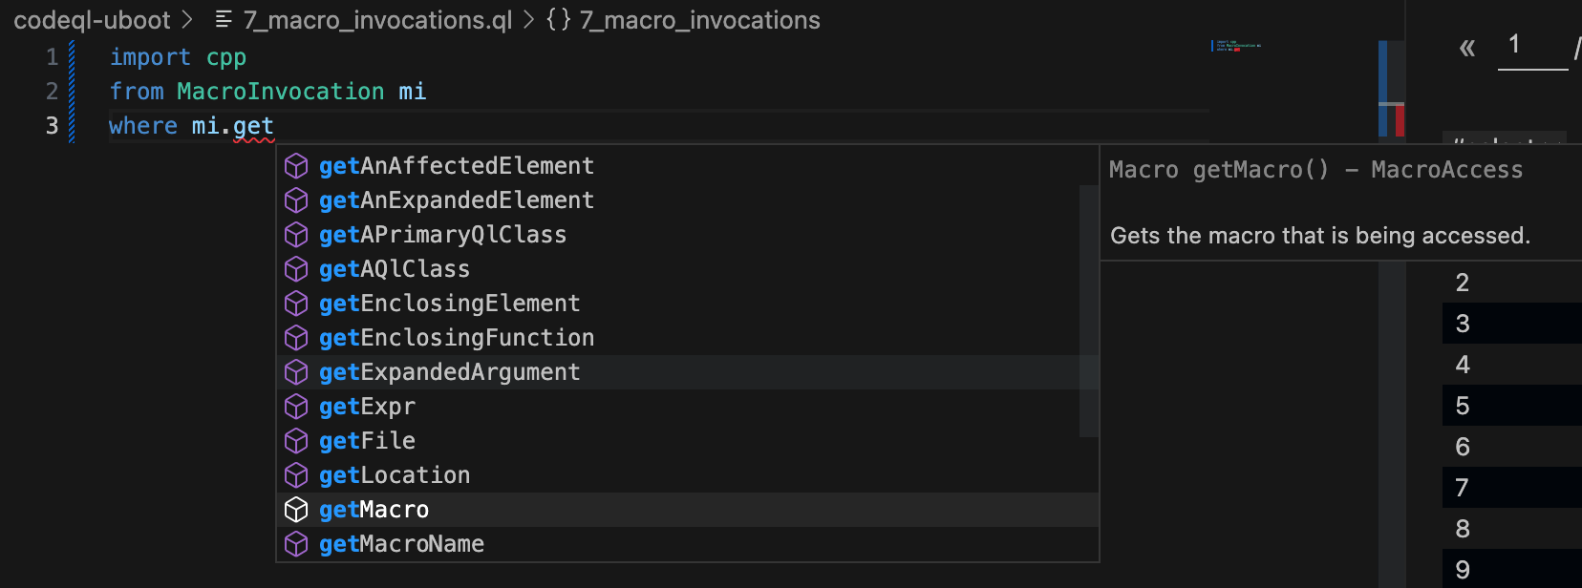This screenshot has width=1582, height=588.
Task: Click the namespace braces icon in breadcrumb
Action: point(558,19)
